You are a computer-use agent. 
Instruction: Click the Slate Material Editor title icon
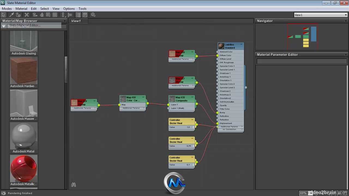3,3
